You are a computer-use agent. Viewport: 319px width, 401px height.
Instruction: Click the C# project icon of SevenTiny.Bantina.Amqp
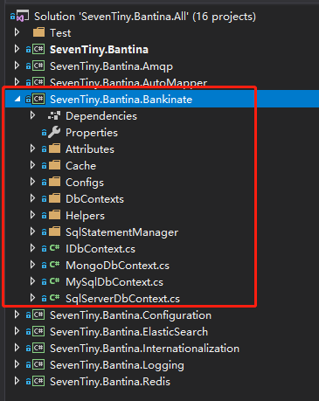click(x=38, y=66)
